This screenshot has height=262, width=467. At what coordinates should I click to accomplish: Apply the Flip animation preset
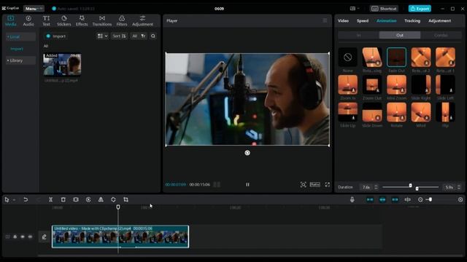445,112
